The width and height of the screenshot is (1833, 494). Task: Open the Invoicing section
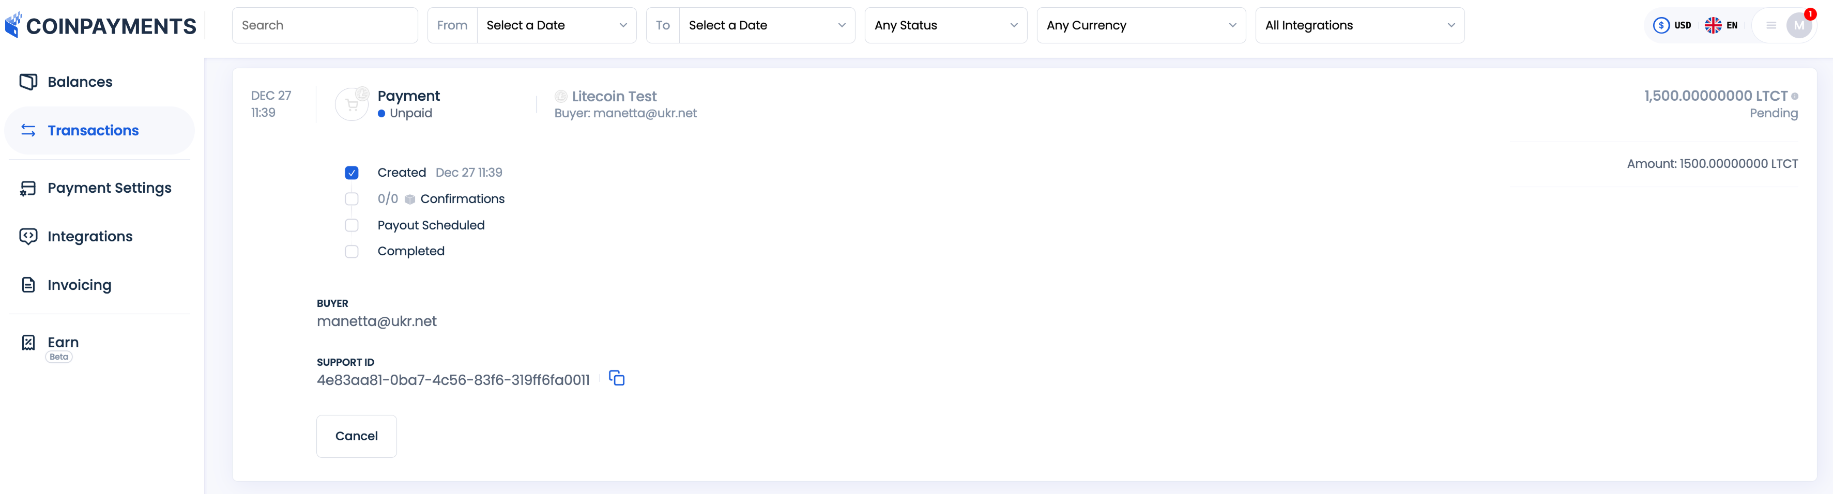click(79, 284)
